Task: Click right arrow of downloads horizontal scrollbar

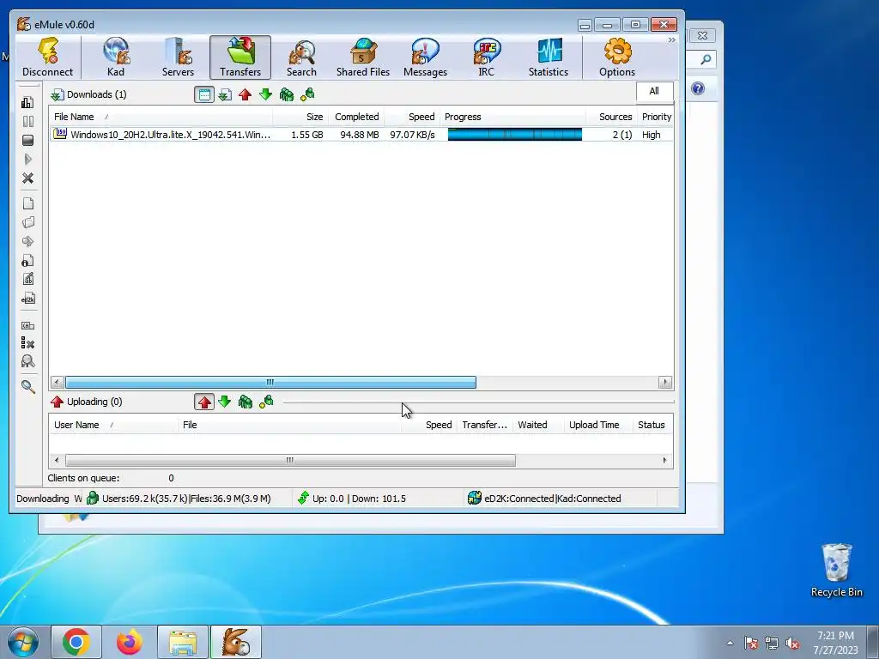Action: click(665, 382)
